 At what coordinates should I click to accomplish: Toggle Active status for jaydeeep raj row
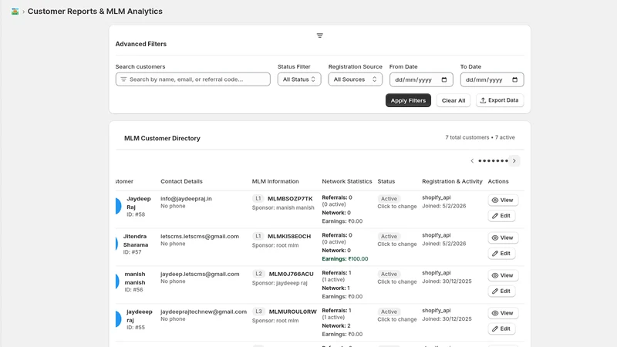389,312
